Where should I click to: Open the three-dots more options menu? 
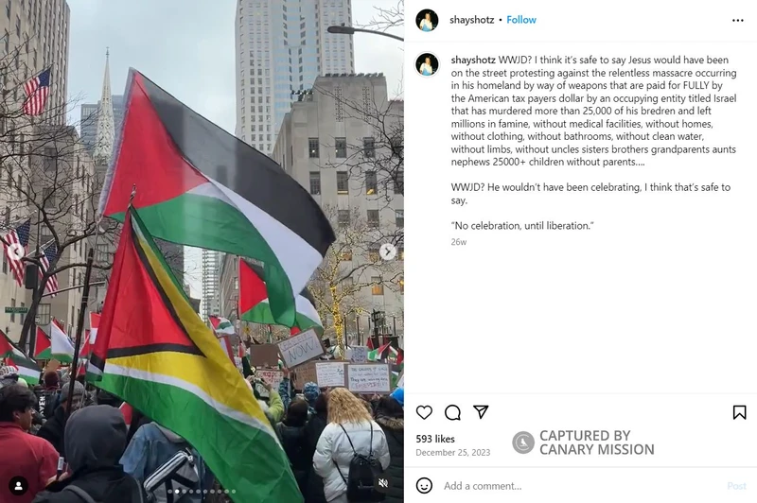pyautogui.click(x=738, y=20)
